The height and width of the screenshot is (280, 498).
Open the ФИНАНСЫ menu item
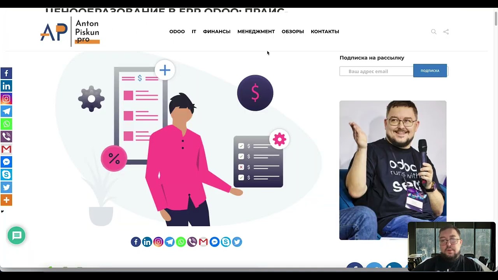click(217, 31)
